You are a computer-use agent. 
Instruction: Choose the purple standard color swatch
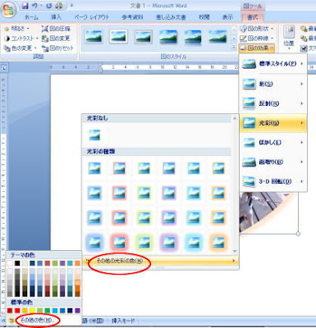pos(77,311)
